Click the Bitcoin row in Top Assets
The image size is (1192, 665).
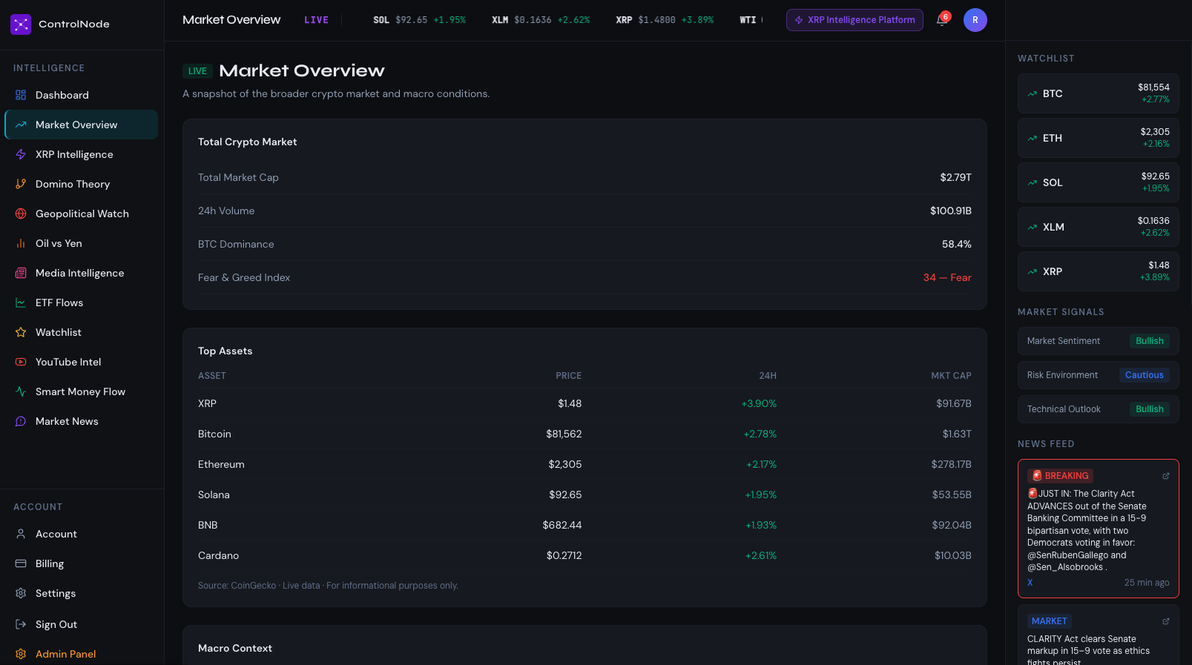[585, 434]
